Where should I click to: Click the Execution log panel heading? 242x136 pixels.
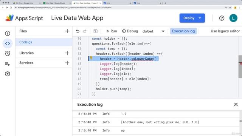tap(90, 104)
